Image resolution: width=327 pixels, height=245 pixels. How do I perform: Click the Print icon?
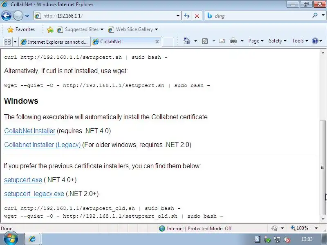tap(233, 41)
